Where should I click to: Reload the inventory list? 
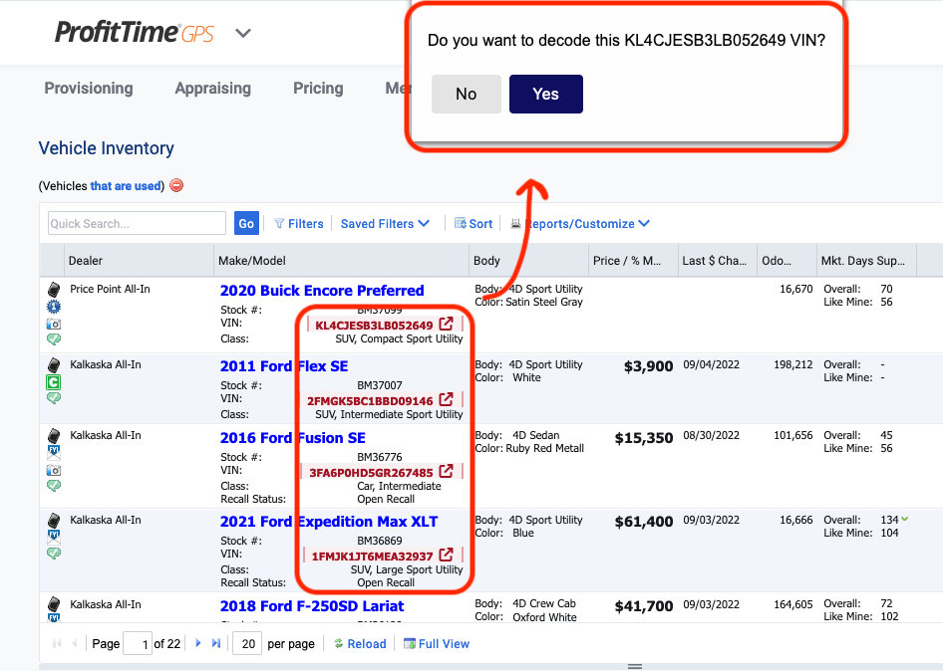[360, 644]
